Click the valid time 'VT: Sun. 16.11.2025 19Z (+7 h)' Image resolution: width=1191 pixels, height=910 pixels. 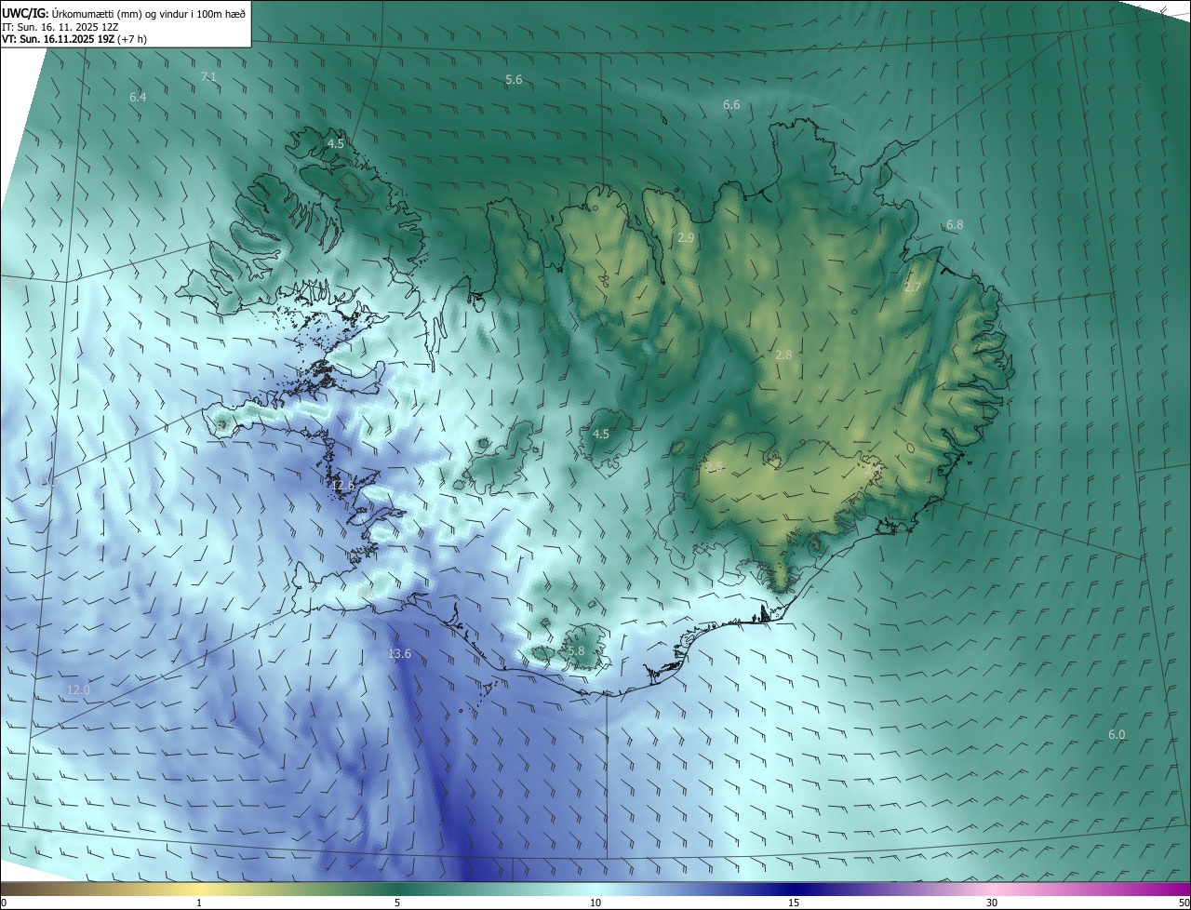click(x=74, y=38)
